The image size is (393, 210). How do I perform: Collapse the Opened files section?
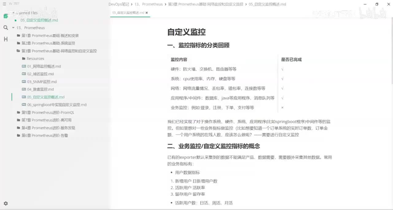(x=13, y=13)
